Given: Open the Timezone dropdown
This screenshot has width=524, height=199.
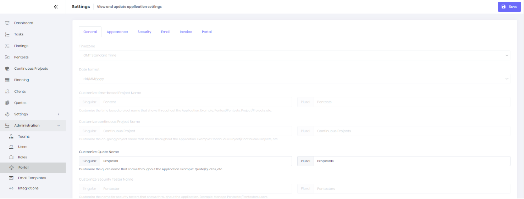Looking at the screenshot, I should [x=294, y=55].
